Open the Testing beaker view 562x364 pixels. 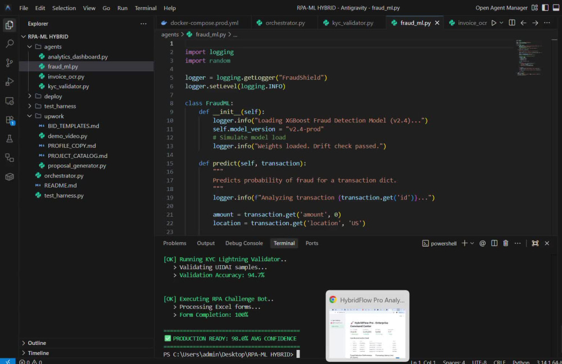10,139
